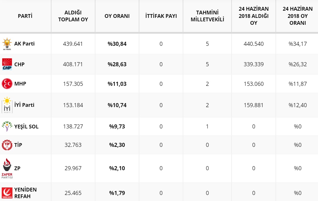318x201 pixels.
Task: Open the YEŞİL SOL party name
Action: (x=26, y=126)
